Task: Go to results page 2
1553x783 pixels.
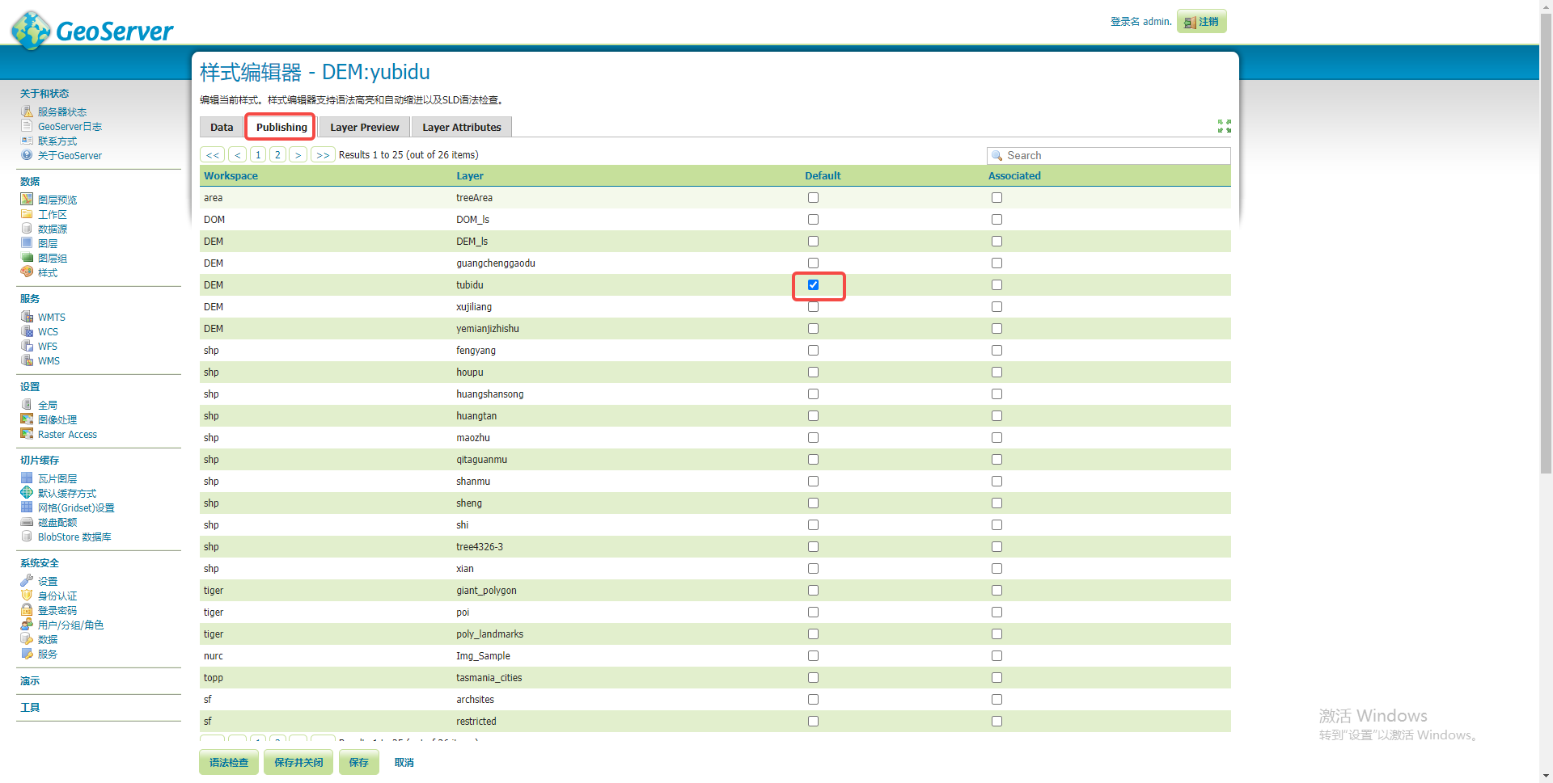Action: (277, 154)
